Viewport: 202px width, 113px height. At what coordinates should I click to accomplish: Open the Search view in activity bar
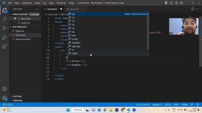pos(4,19)
